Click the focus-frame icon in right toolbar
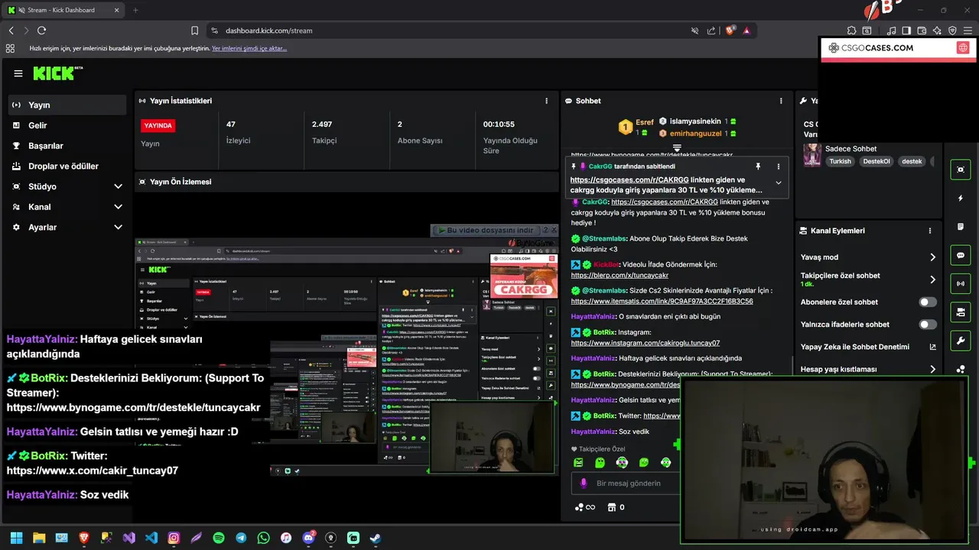The height and width of the screenshot is (550, 979). [961, 170]
